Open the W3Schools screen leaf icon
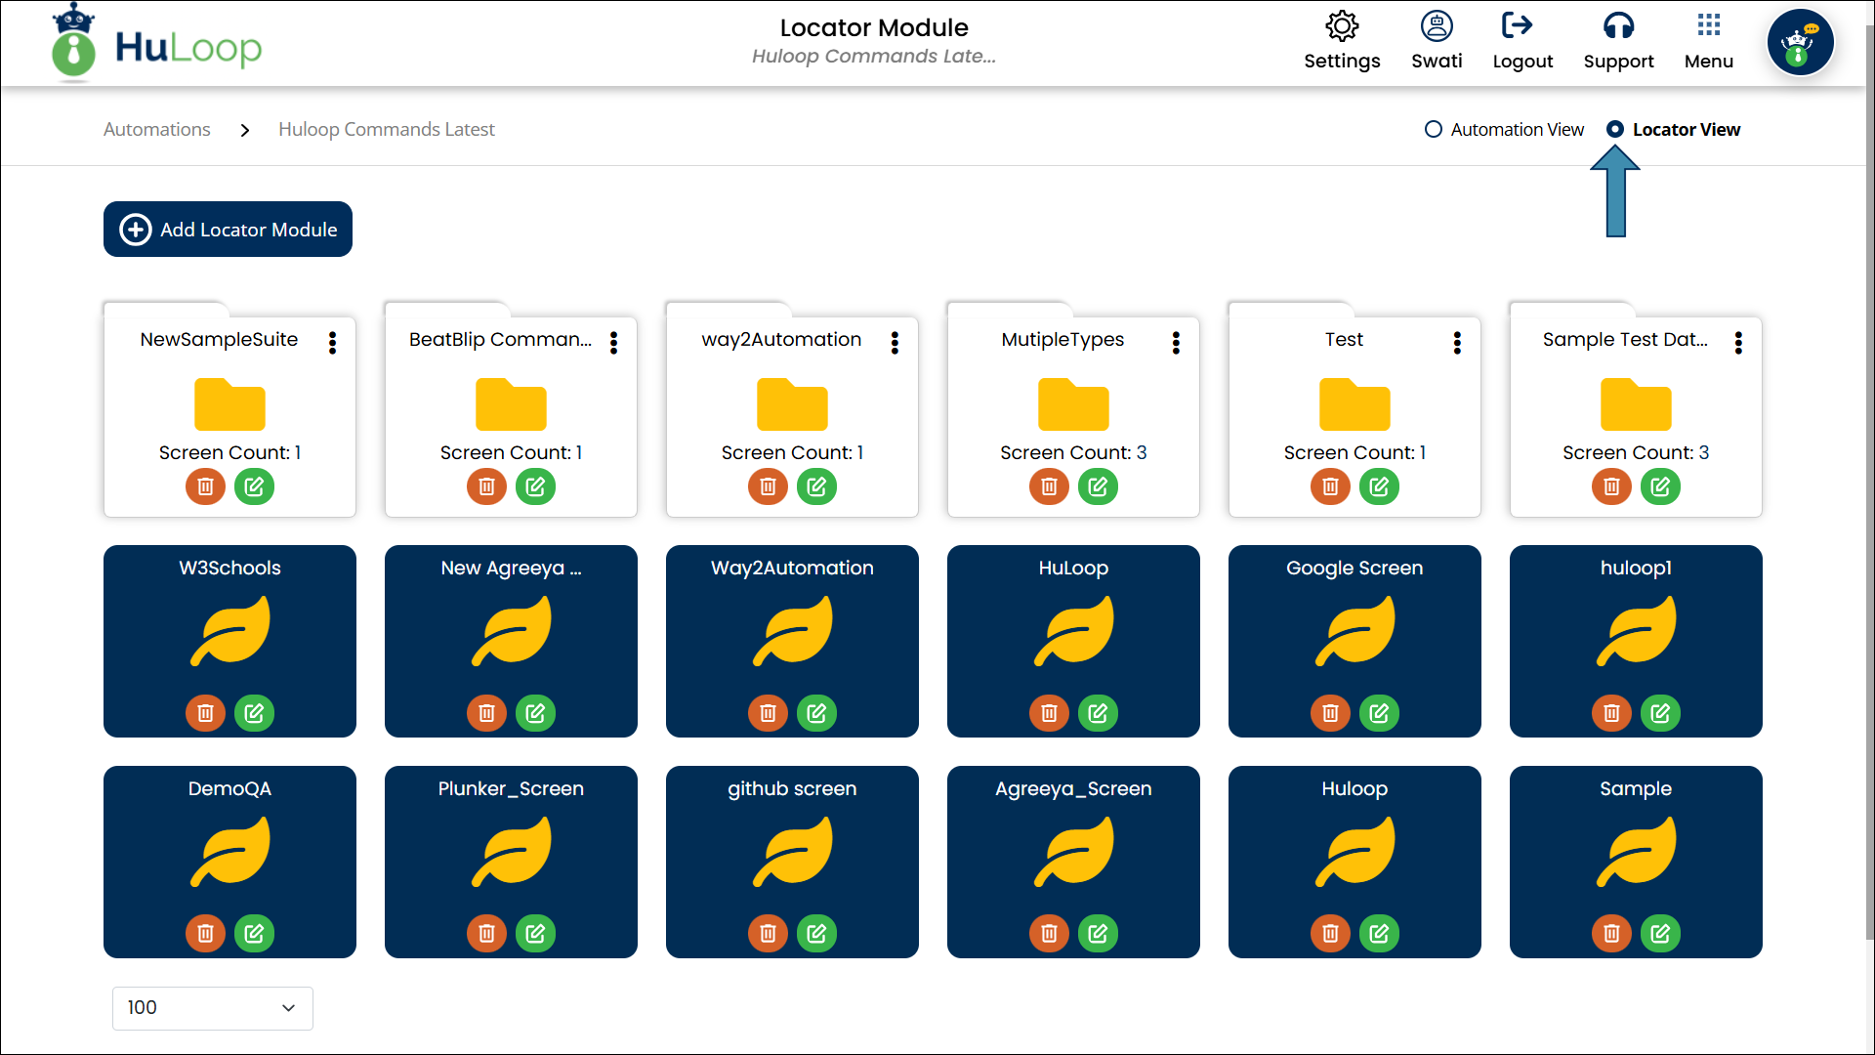Viewport: 1875px width, 1055px height. 229,632
